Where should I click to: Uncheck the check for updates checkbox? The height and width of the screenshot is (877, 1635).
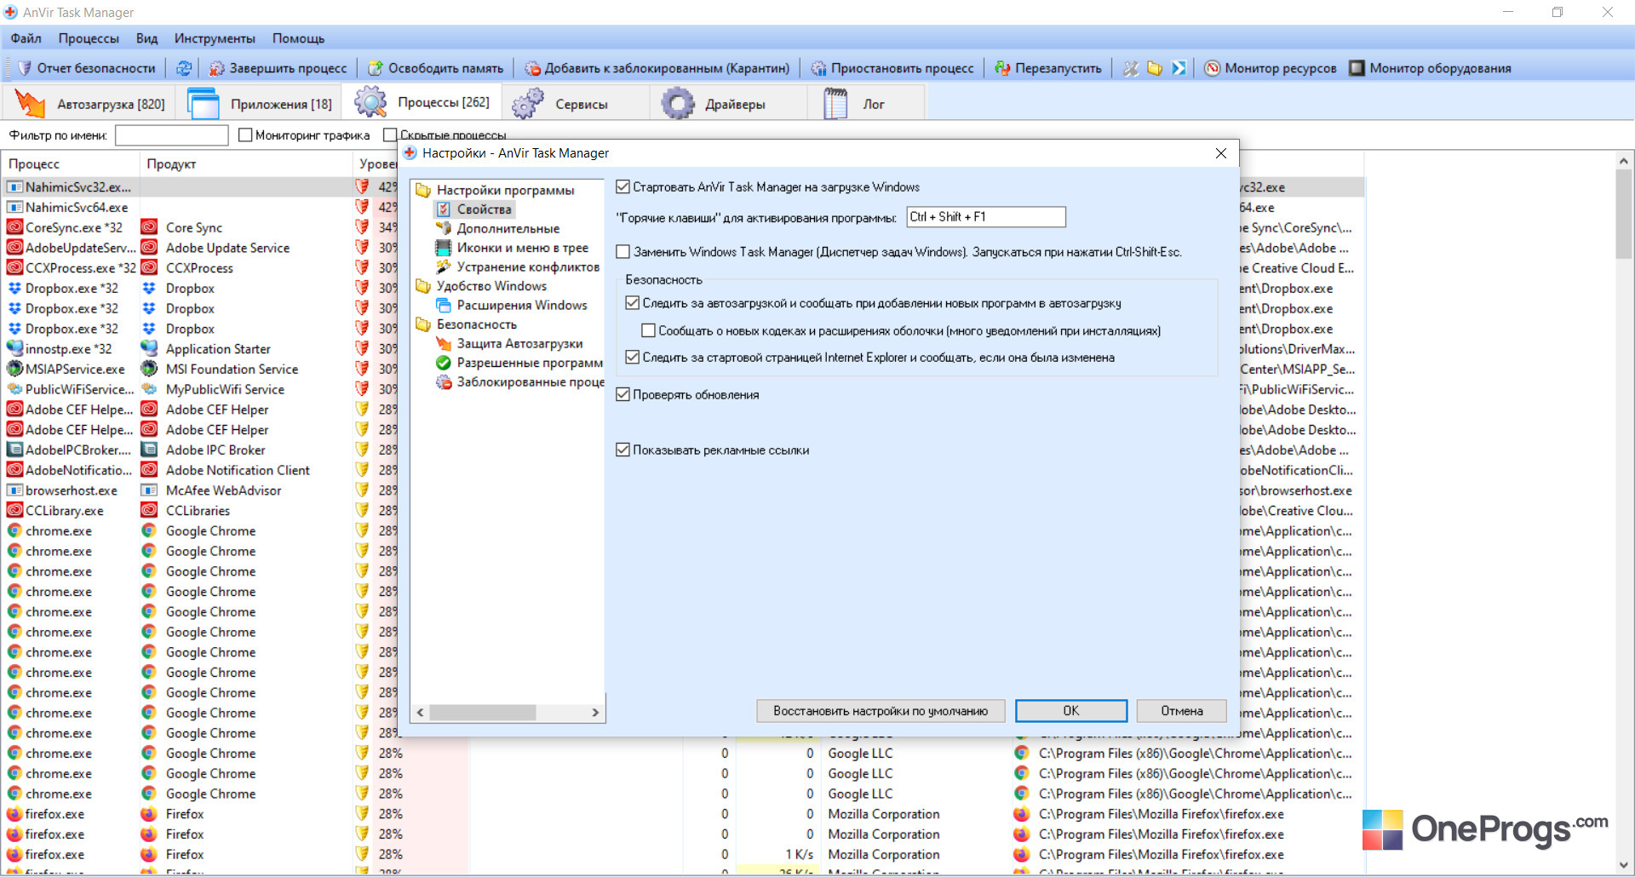[x=622, y=395]
